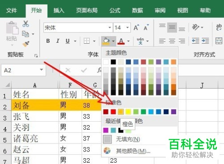Pick the orange standard color swatch

pos(121,111)
